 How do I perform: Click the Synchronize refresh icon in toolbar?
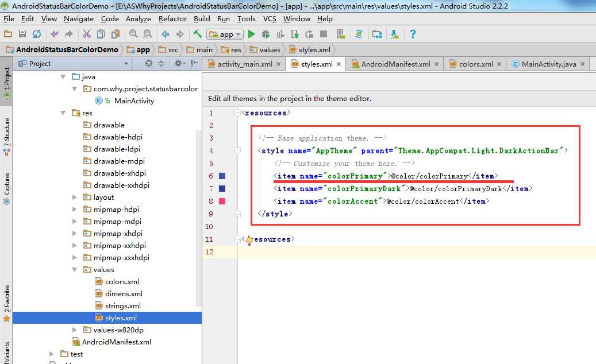click(37, 34)
